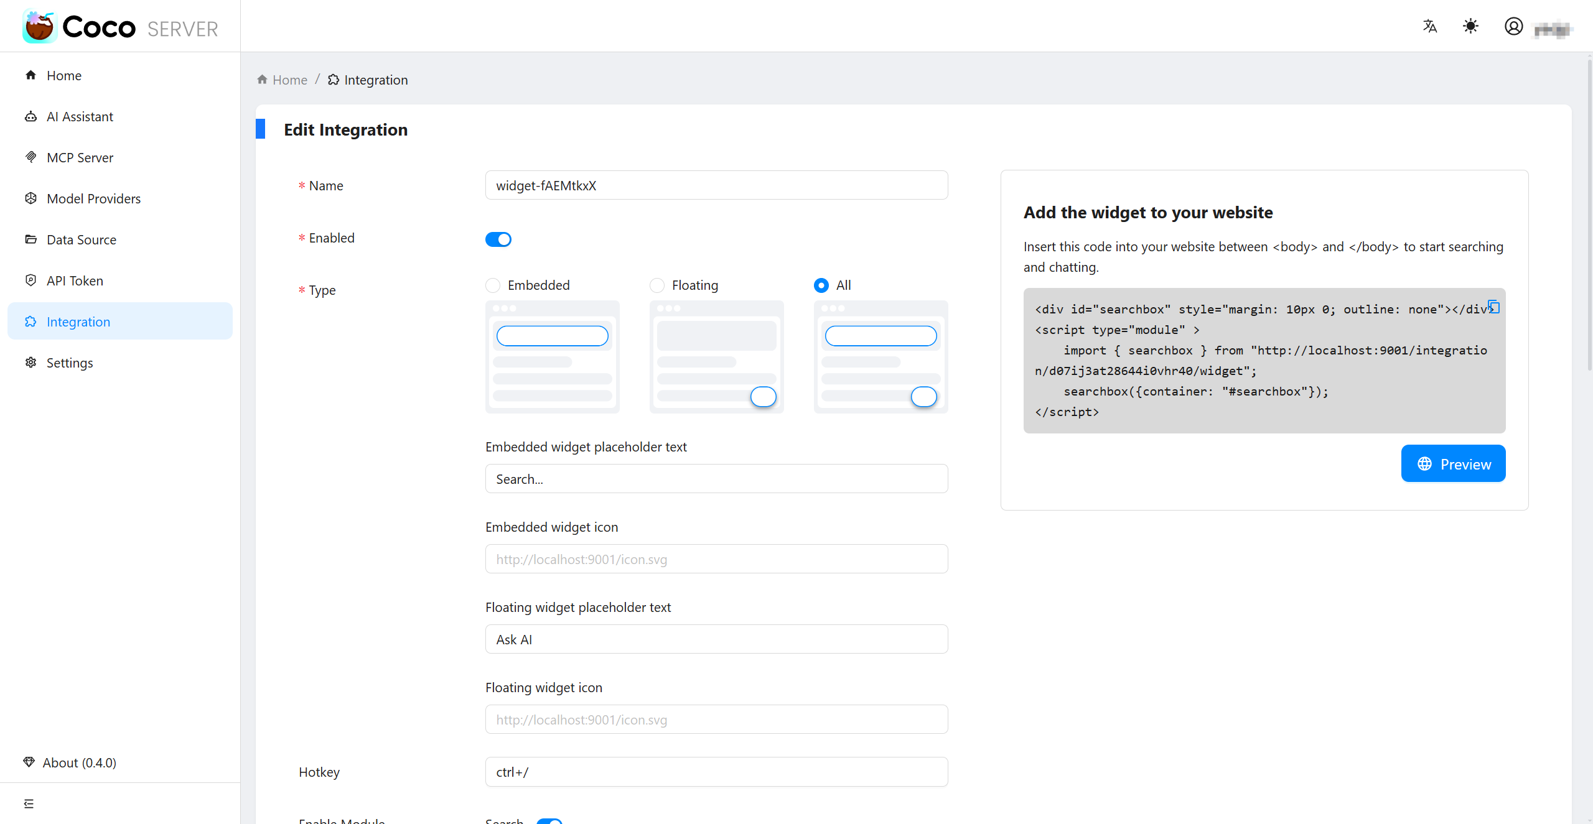Select the All type radio button
The image size is (1593, 824).
click(x=821, y=285)
